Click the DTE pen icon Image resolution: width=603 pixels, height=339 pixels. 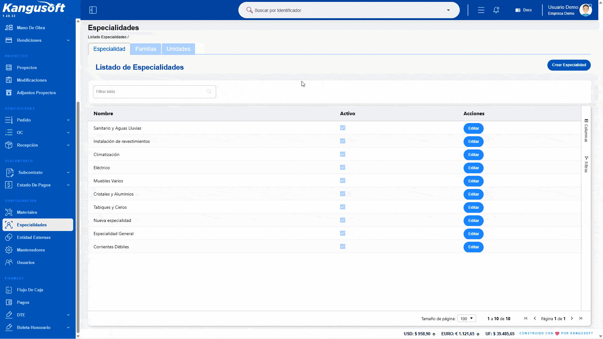tap(9, 315)
